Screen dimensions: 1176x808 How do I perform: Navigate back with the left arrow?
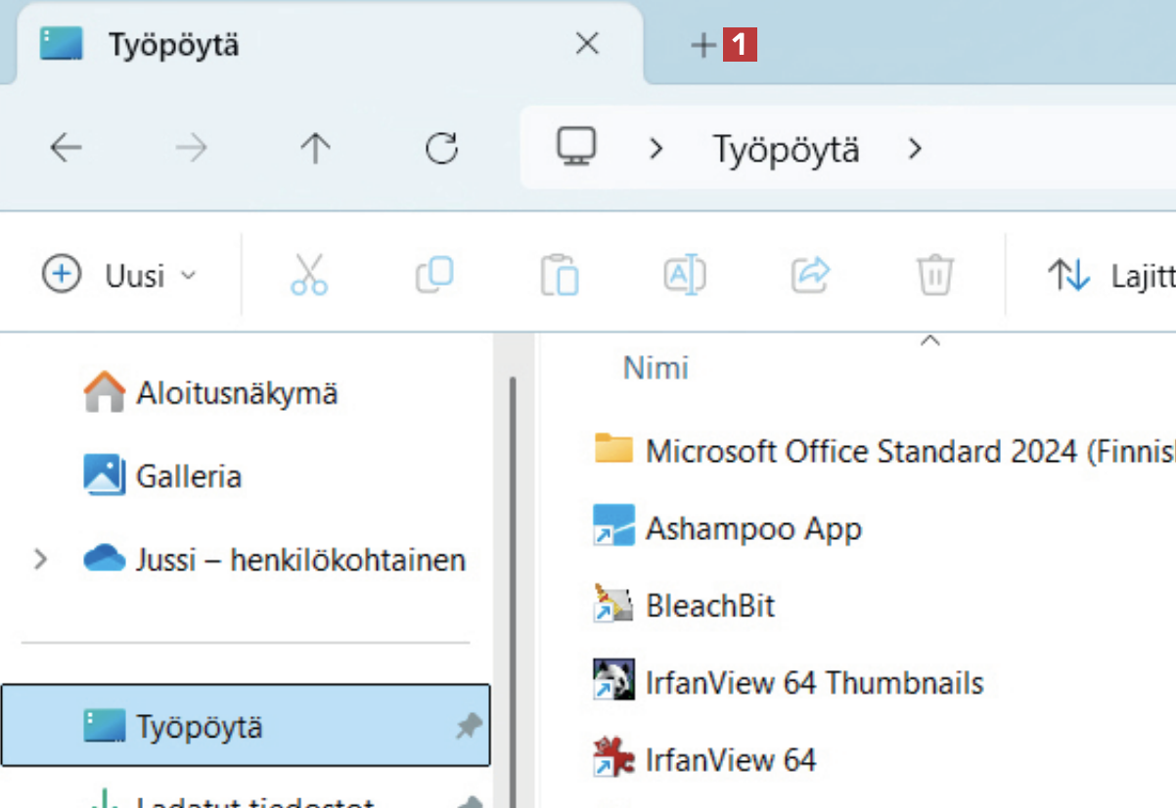66,149
